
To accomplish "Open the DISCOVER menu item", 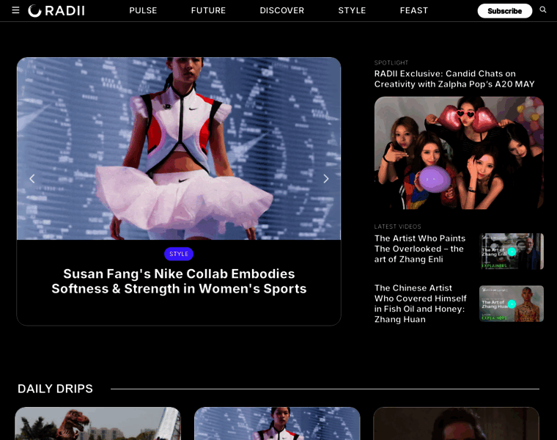I will (x=281, y=11).
